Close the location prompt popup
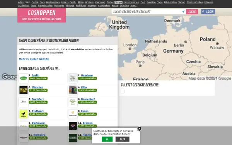 (x=139, y=129)
